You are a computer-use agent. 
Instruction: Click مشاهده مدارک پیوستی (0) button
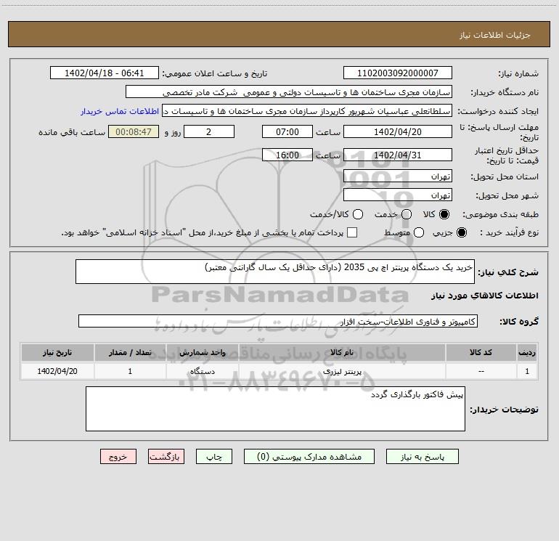click(309, 457)
